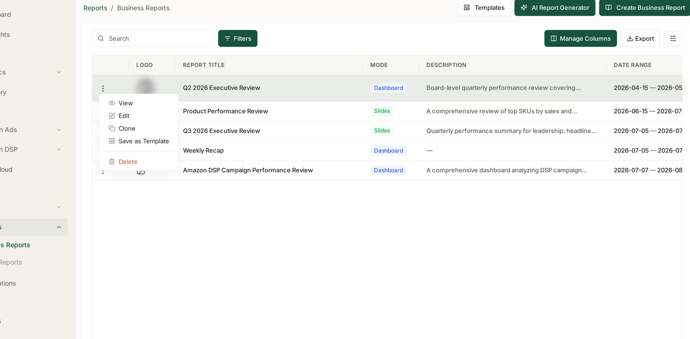
Task: Click the 'Board-level quarterly performance review' description
Action: [x=503, y=88]
